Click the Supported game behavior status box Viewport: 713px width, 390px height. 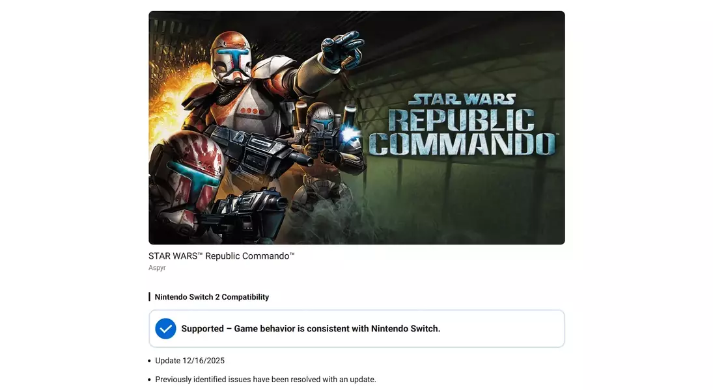pyautogui.click(x=357, y=329)
